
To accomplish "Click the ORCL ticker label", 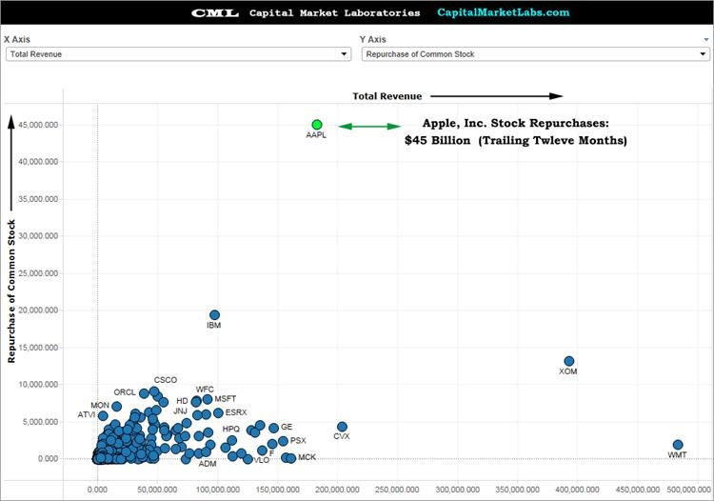I will (x=125, y=392).
